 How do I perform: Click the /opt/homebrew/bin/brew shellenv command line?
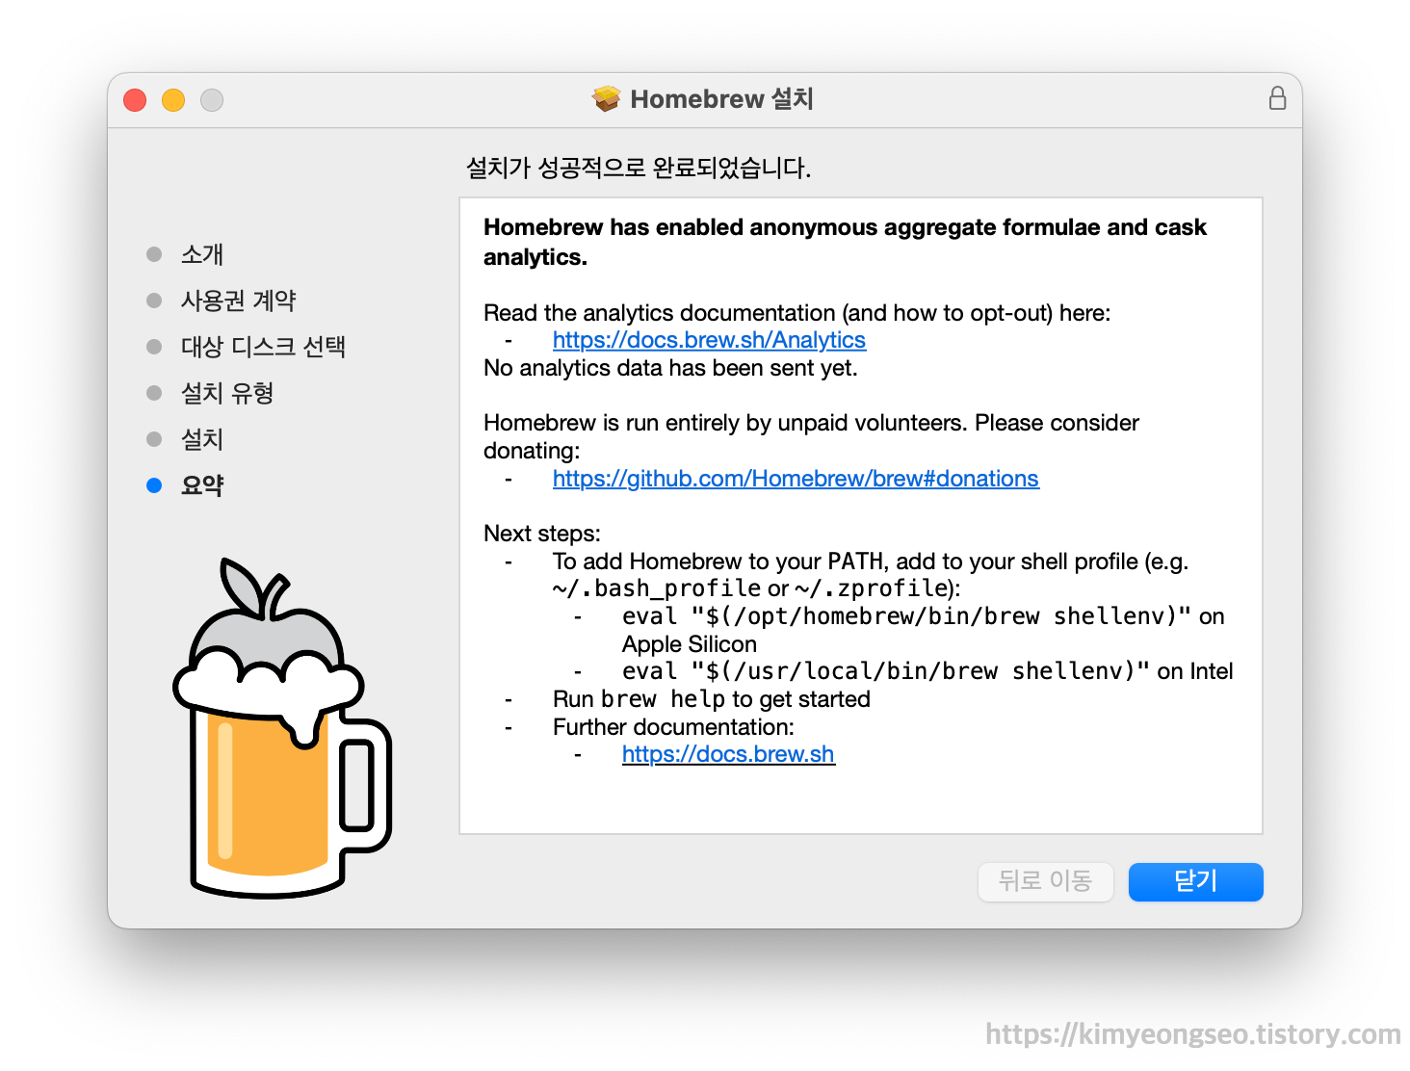[924, 630]
